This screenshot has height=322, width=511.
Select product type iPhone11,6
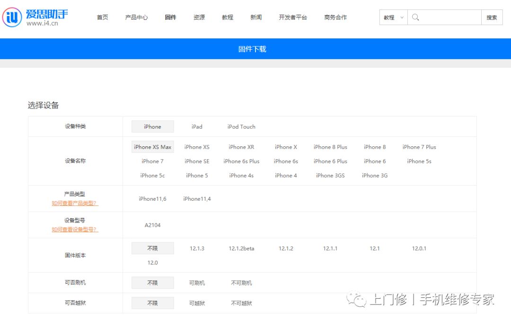(152, 199)
